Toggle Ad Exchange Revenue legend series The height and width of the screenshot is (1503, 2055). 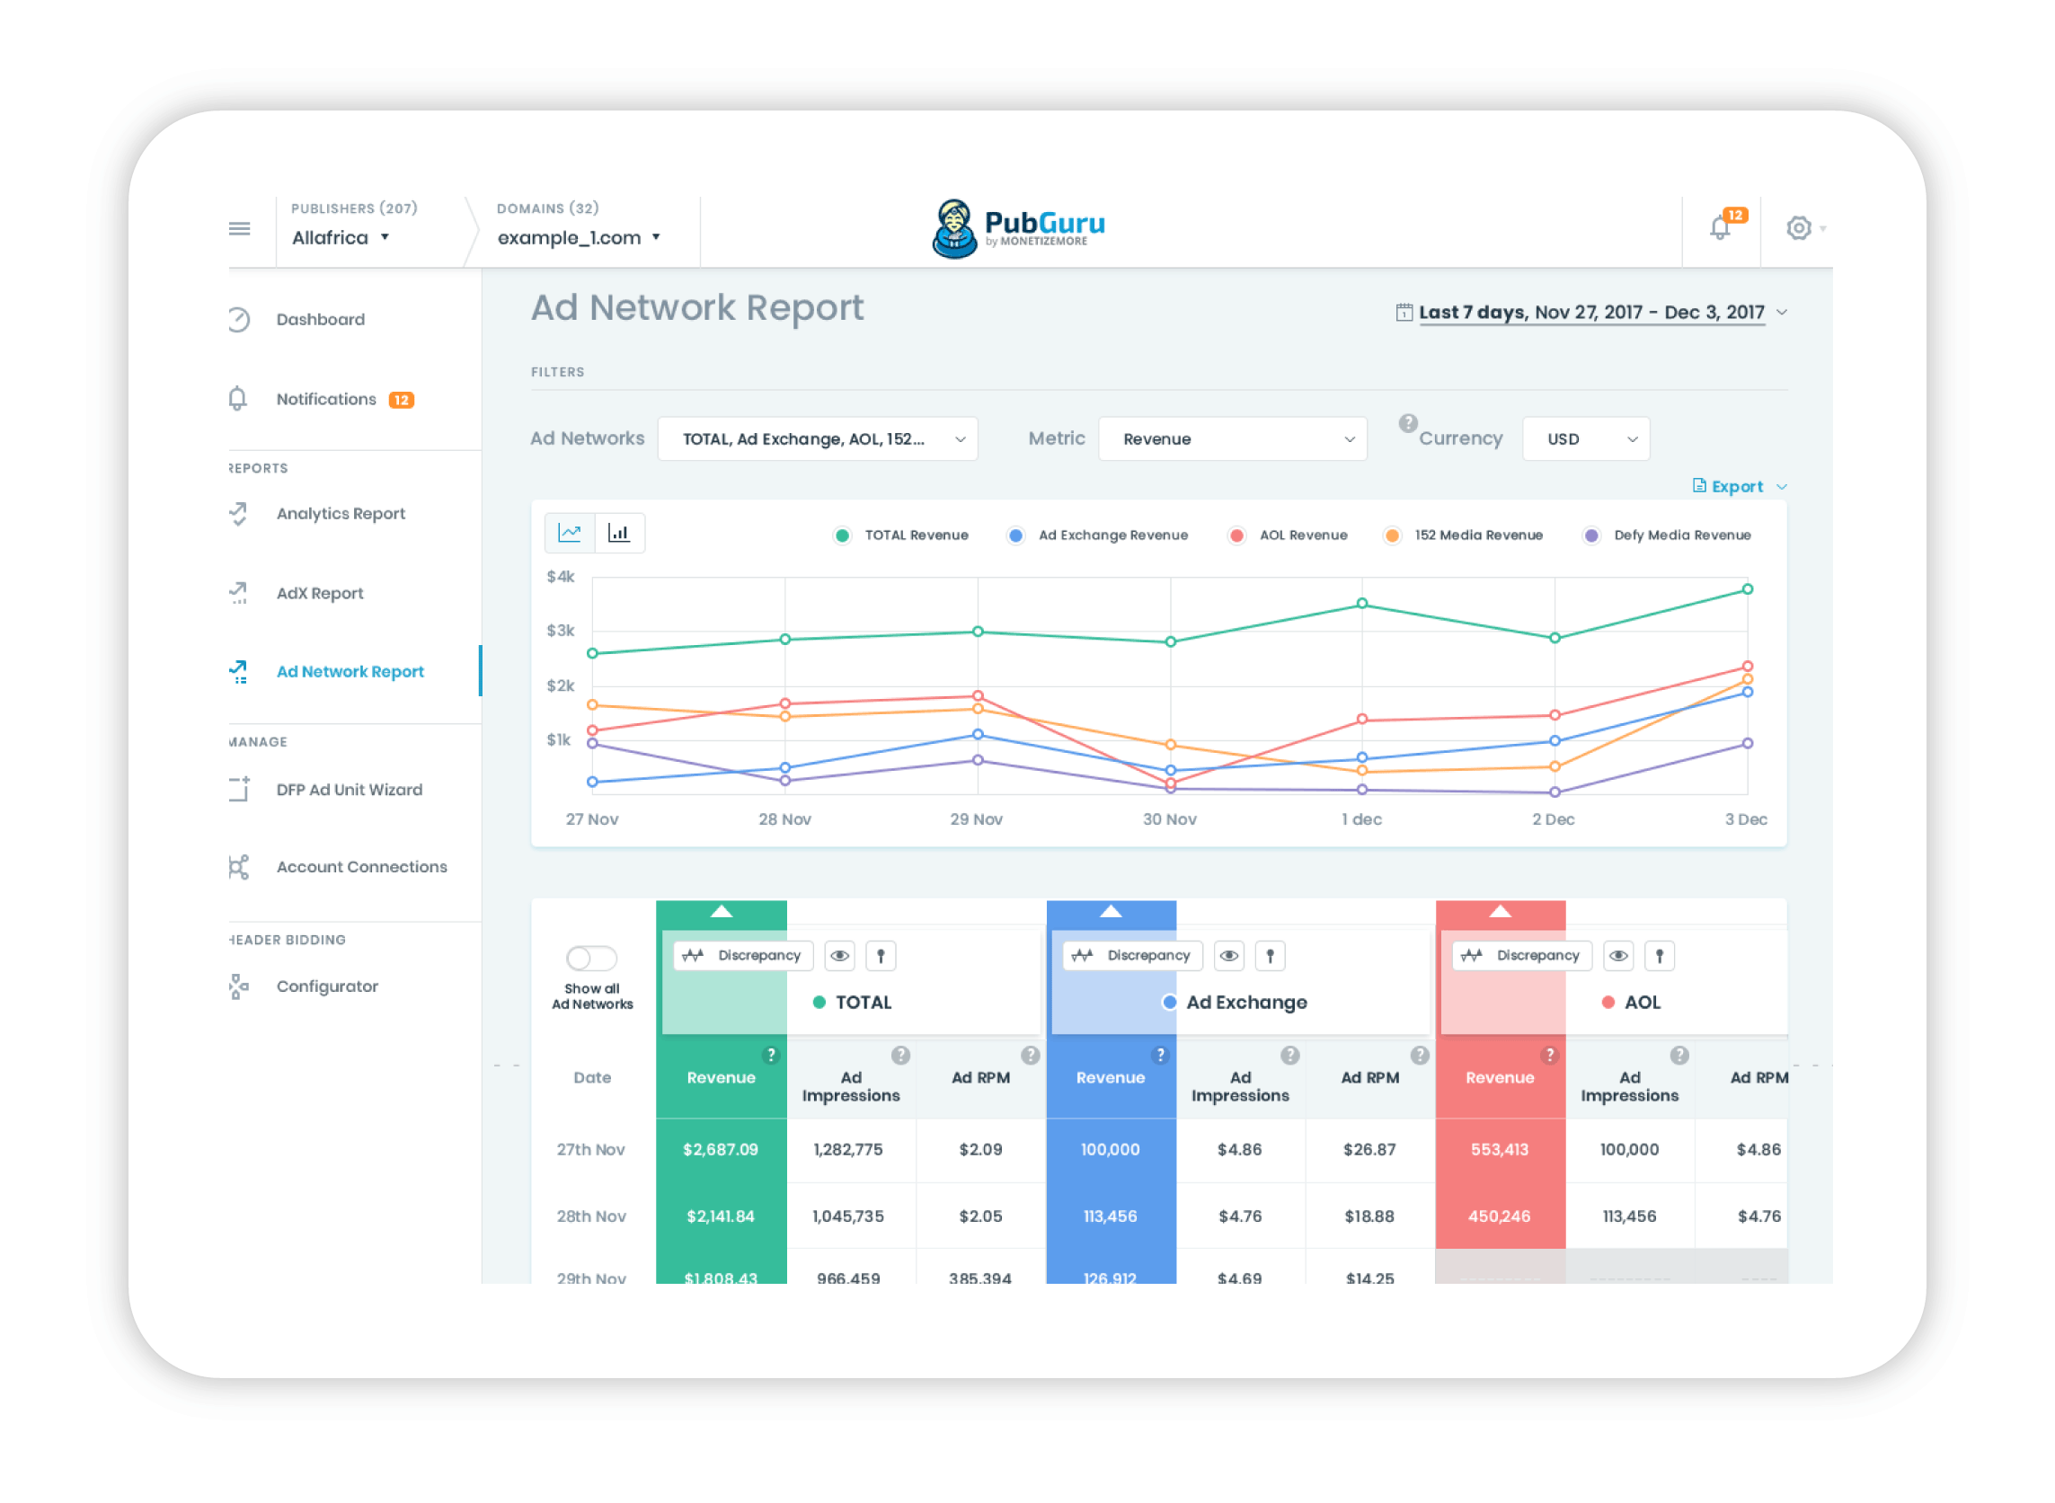pos(1097,535)
